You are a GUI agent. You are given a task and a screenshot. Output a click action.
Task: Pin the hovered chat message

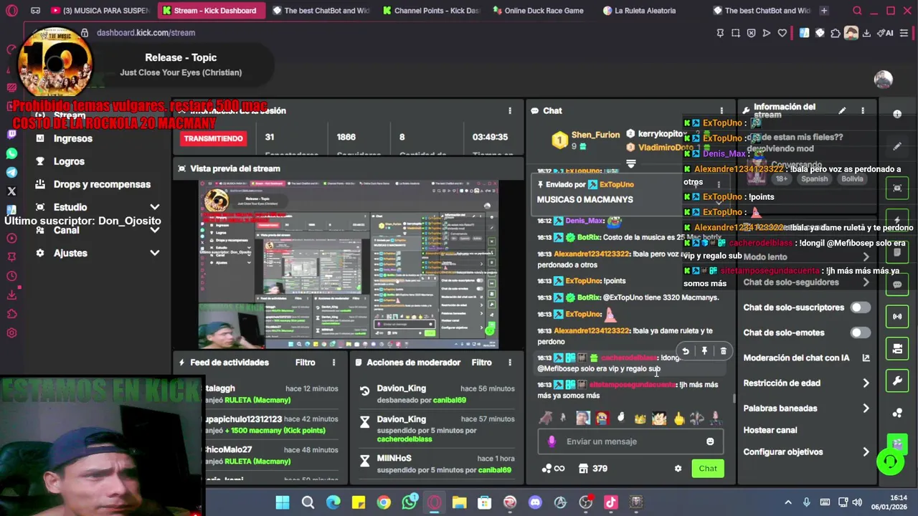click(x=704, y=351)
